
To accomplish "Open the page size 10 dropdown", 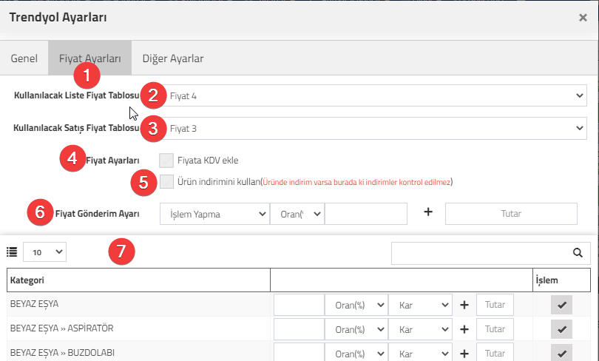I will 44,252.
